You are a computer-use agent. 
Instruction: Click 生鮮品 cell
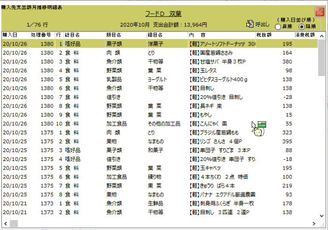click(x=156, y=203)
